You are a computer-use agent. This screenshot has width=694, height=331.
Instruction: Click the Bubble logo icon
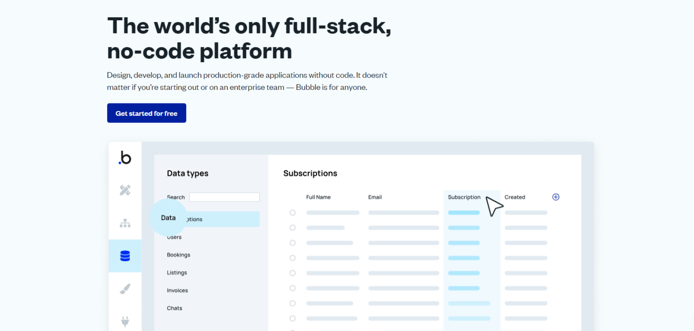[125, 158]
